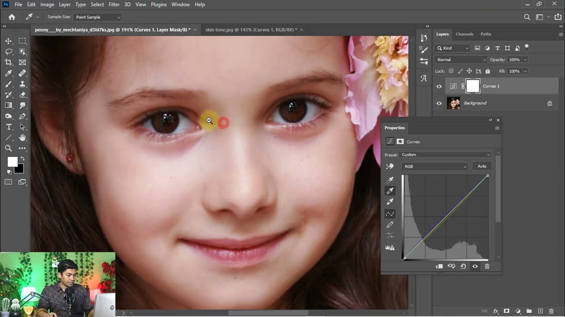Toggle Quick Mask mode

pos(8,182)
